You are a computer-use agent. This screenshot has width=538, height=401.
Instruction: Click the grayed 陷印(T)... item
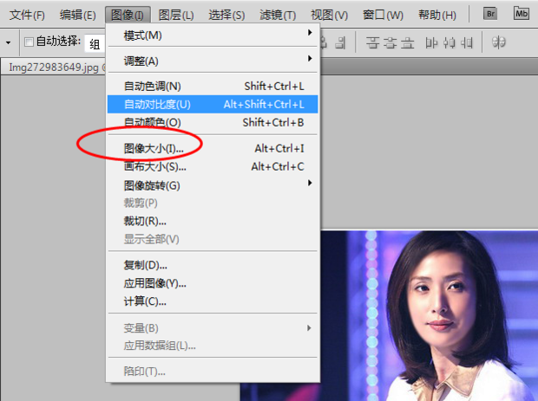coord(213,372)
